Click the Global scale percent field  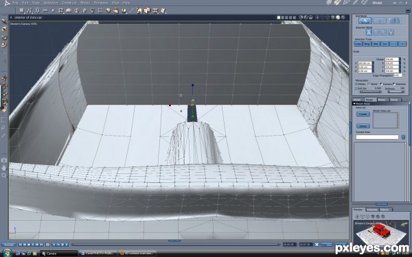click(391, 59)
